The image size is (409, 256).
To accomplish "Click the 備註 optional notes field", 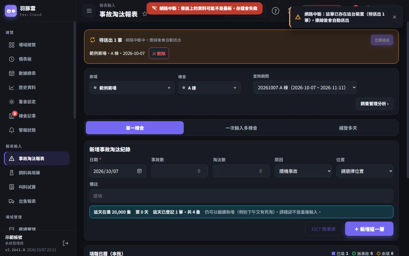I will click(241, 196).
